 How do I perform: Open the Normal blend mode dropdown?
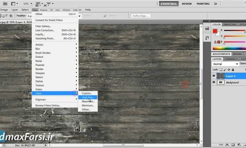(225, 64)
